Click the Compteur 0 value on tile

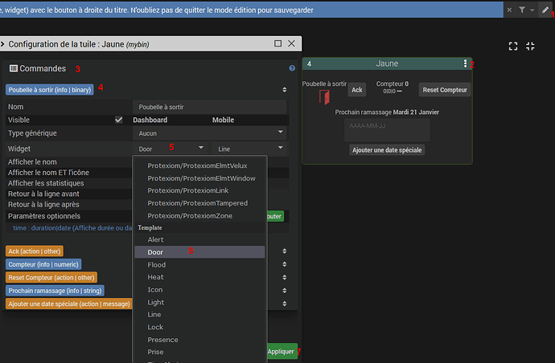point(393,84)
